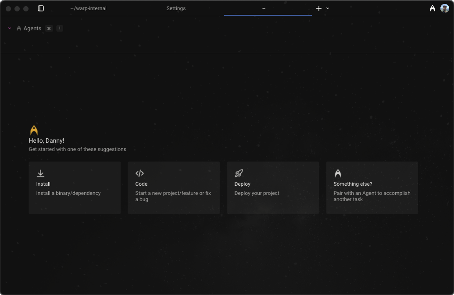454x295 pixels.
Task: Click the orange Warp logo above greeting
Action: coord(34,130)
